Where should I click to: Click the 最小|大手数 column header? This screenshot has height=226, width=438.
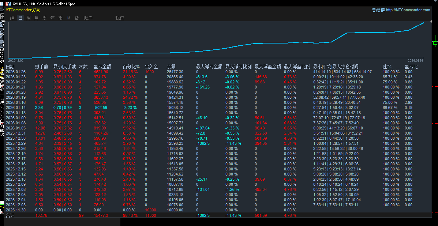click(x=64, y=67)
